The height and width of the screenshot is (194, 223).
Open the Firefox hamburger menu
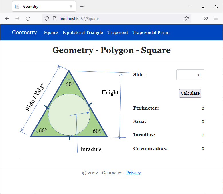pos(216,18)
